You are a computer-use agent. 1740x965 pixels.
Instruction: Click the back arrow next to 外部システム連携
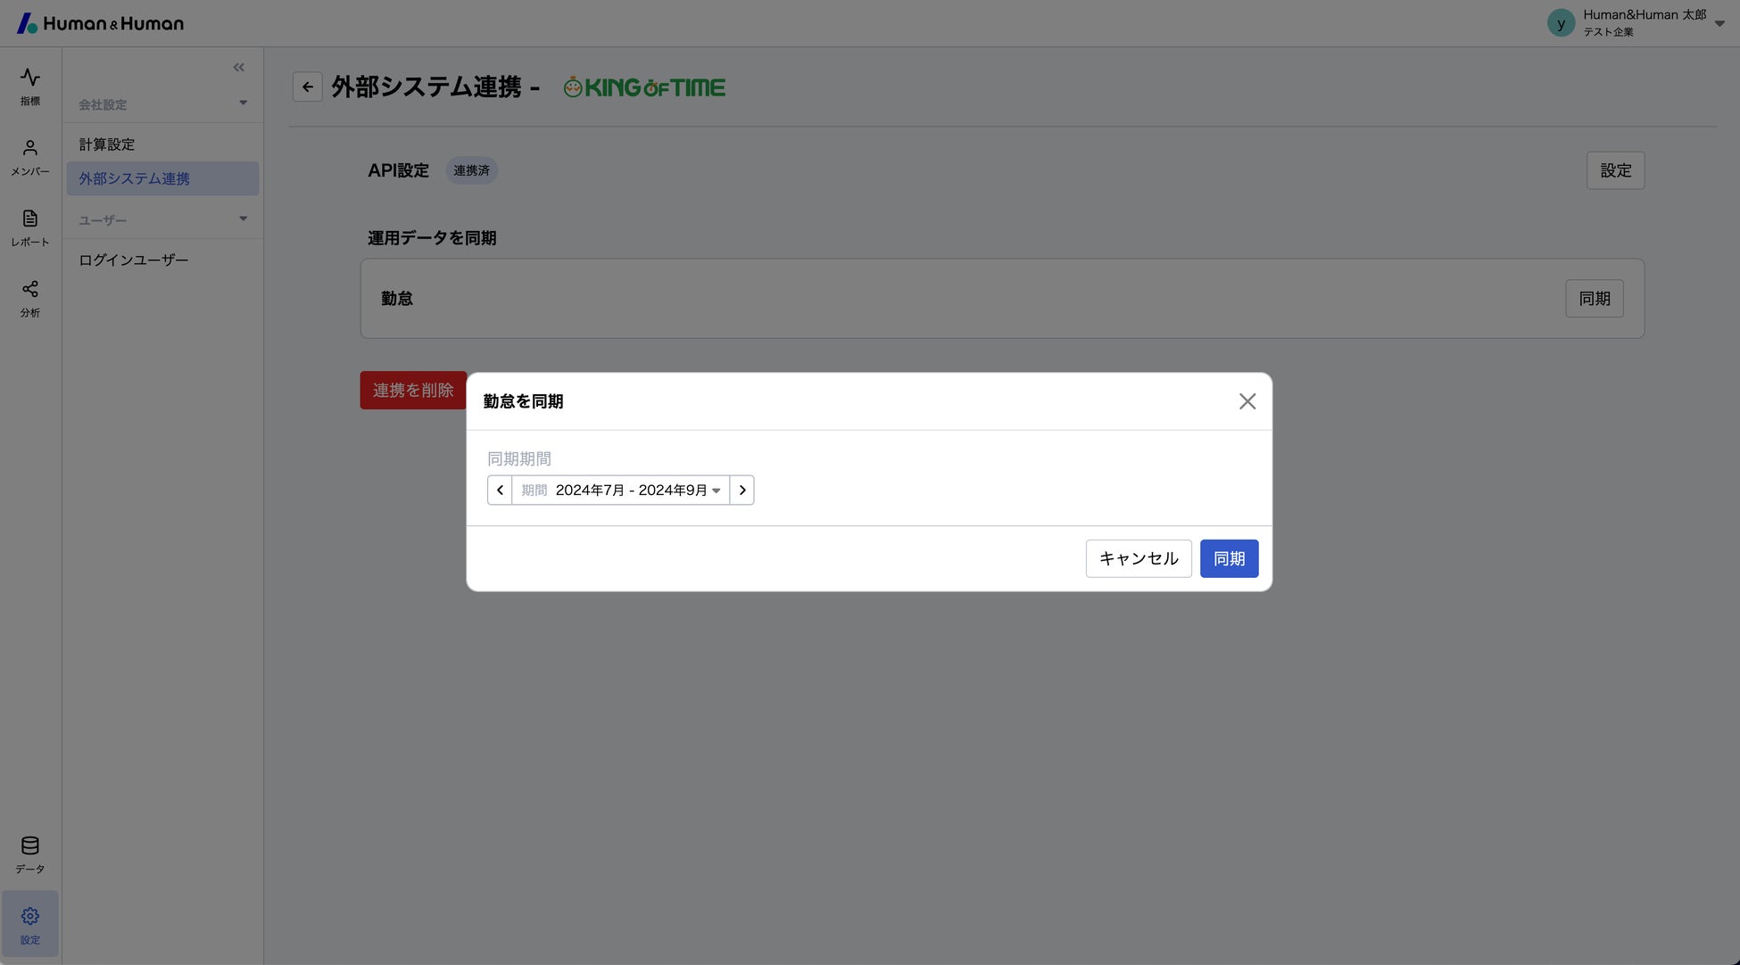pyautogui.click(x=307, y=87)
